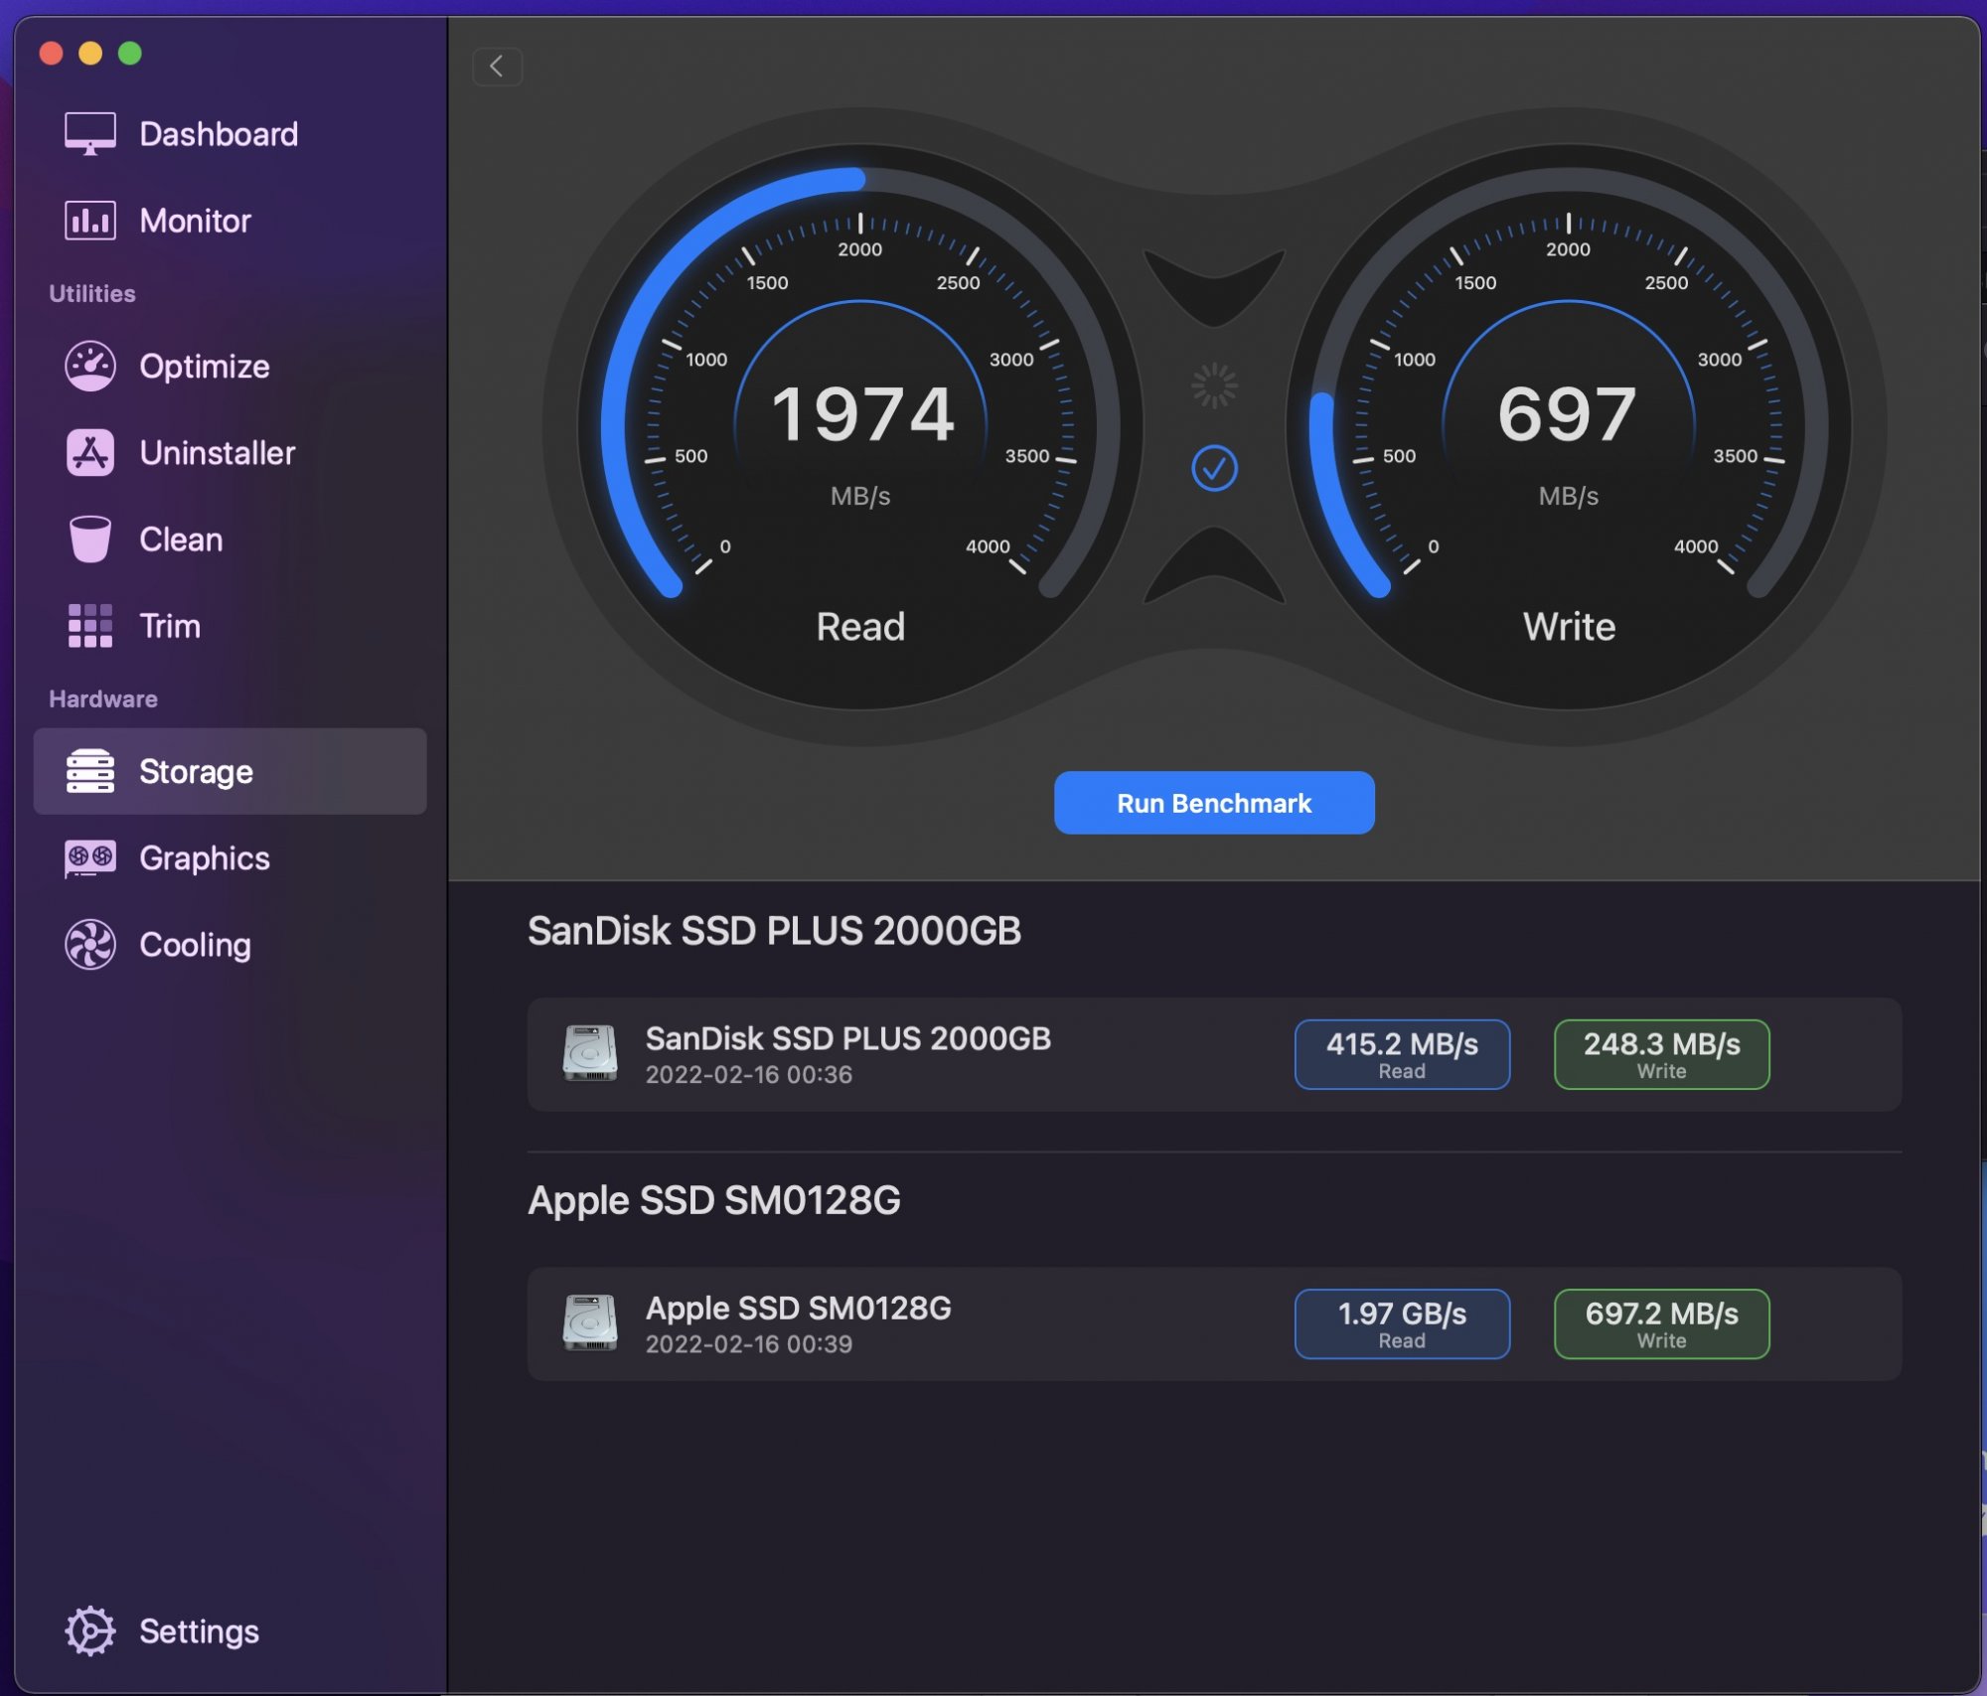Click the Write speed gauge showing 697
Viewport: 1987px width, 1696px height.
click(1568, 427)
